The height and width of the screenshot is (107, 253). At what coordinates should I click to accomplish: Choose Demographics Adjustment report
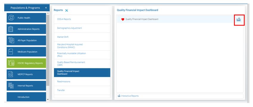(82, 28)
